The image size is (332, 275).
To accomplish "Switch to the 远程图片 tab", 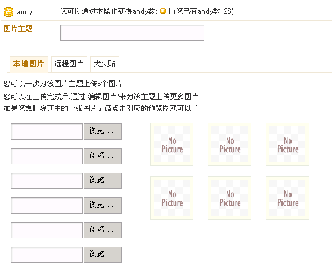I will [x=69, y=64].
